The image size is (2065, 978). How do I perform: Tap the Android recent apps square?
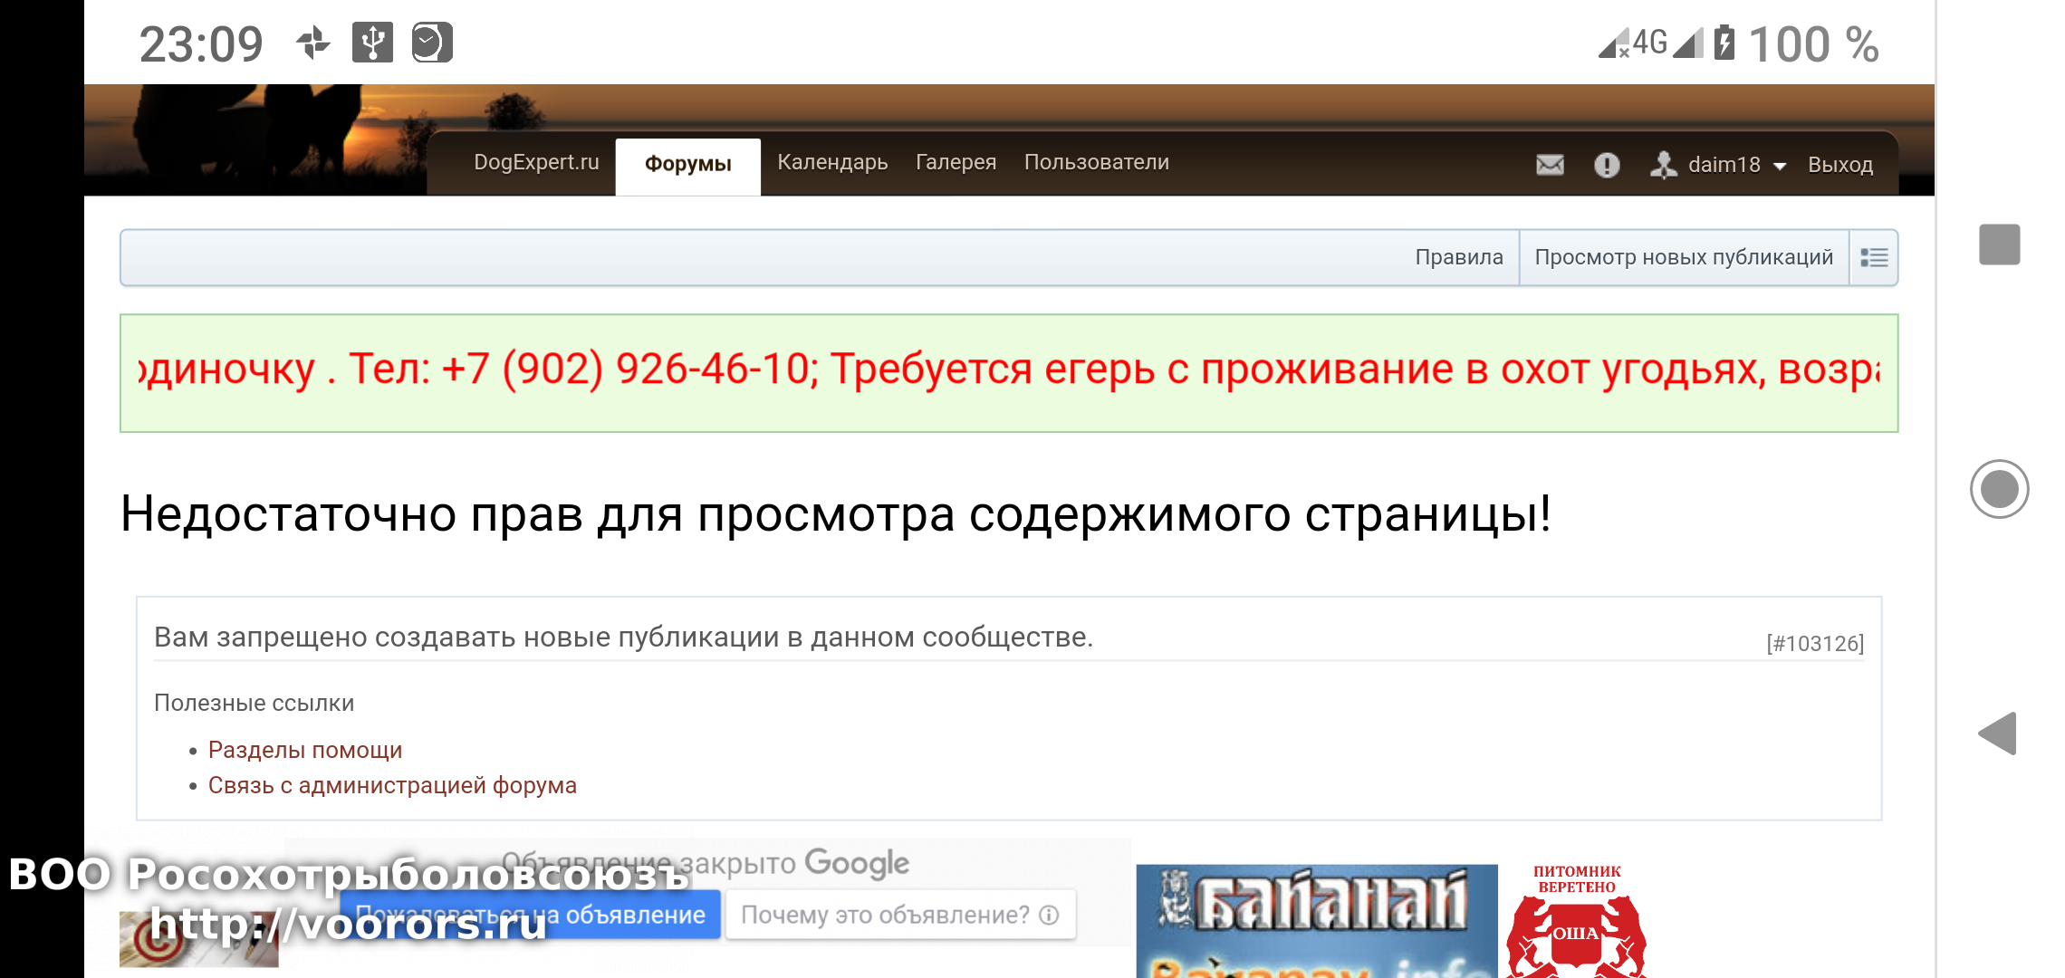tap(1999, 244)
